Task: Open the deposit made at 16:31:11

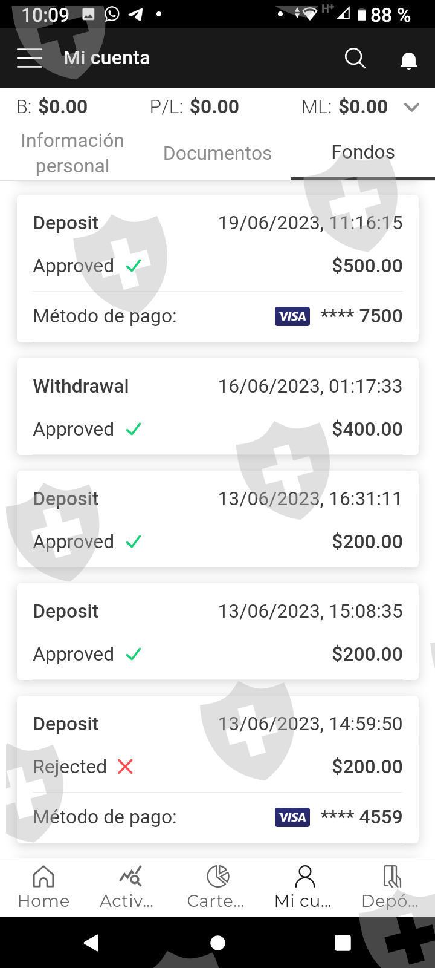Action: (217, 519)
